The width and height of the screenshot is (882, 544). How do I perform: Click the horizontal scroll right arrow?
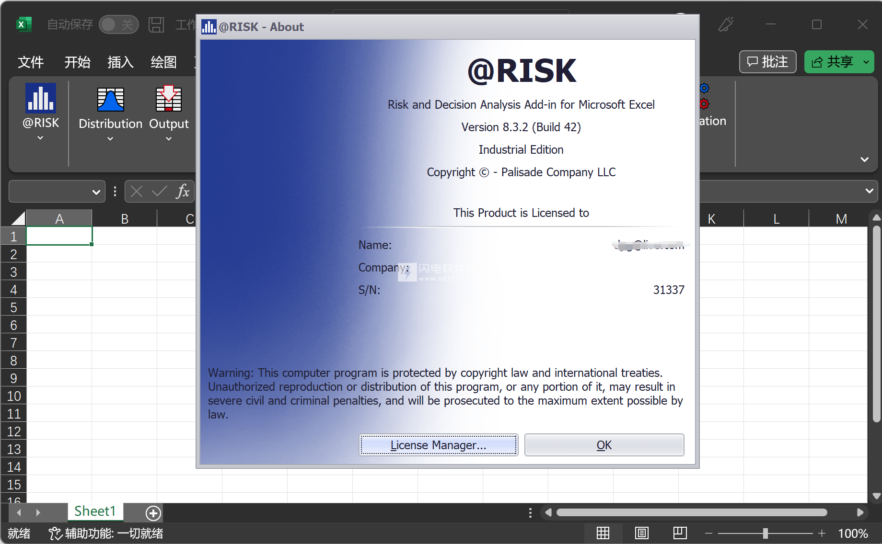tap(860, 512)
